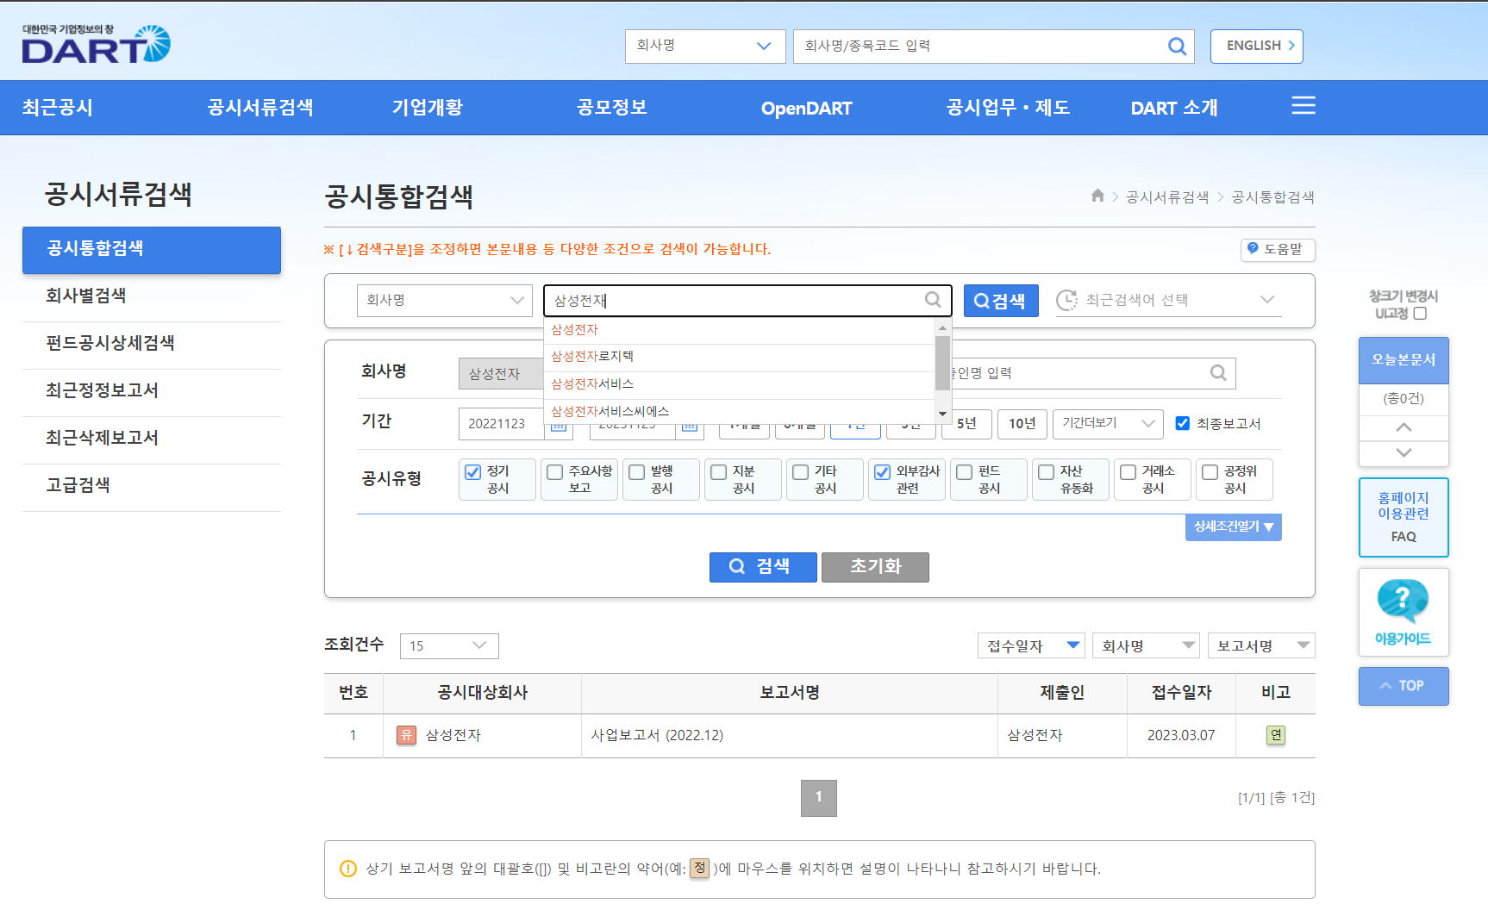Open the 사업보고서 (2022.12) report link
The width and height of the screenshot is (1488, 916).
[657, 735]
